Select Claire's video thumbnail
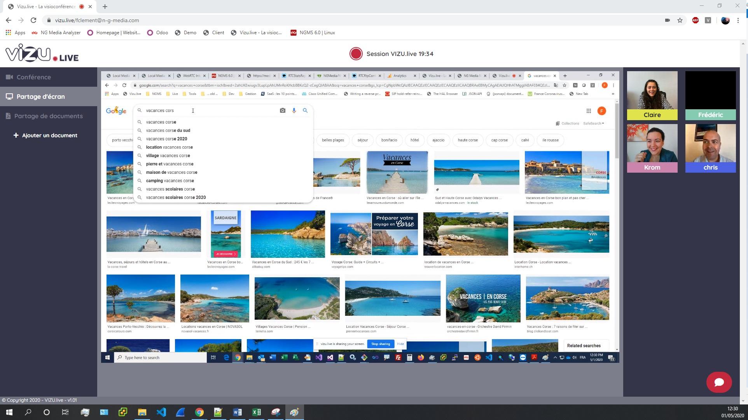This screenshot has height=420, width=748. (x=652, y=95)
